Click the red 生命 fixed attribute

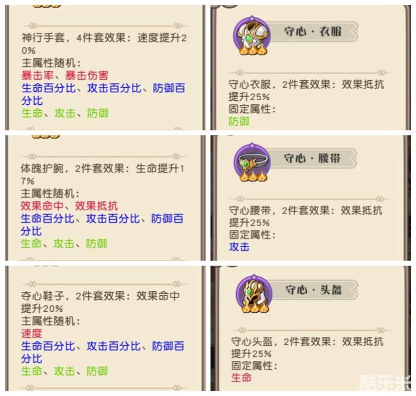click(241, 377)
